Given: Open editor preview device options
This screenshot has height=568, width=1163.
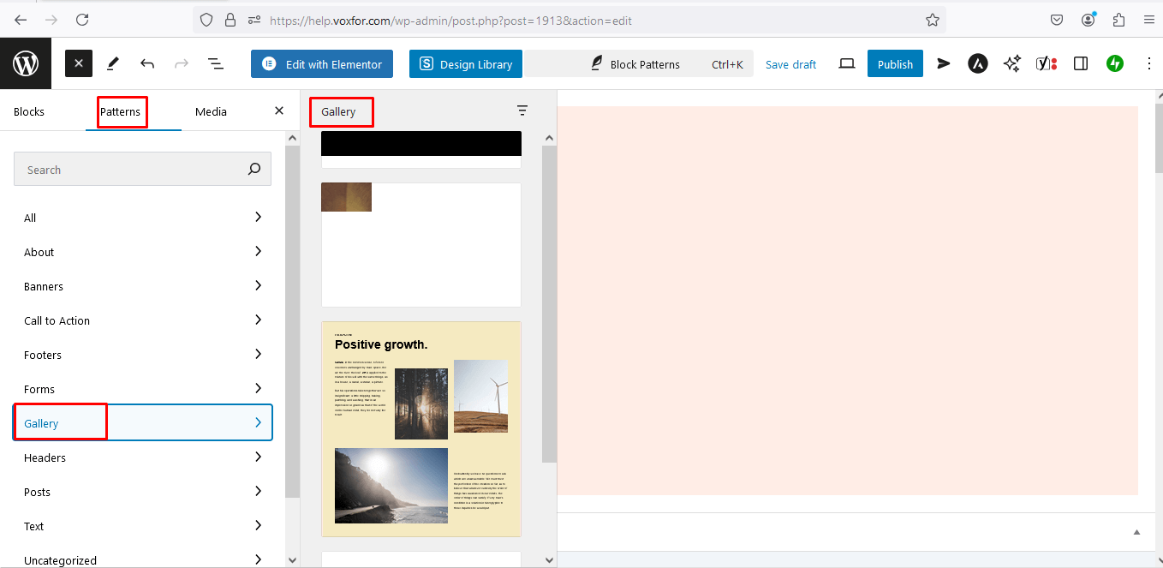Looking at the screenshot, I should [x=847, y=63].
